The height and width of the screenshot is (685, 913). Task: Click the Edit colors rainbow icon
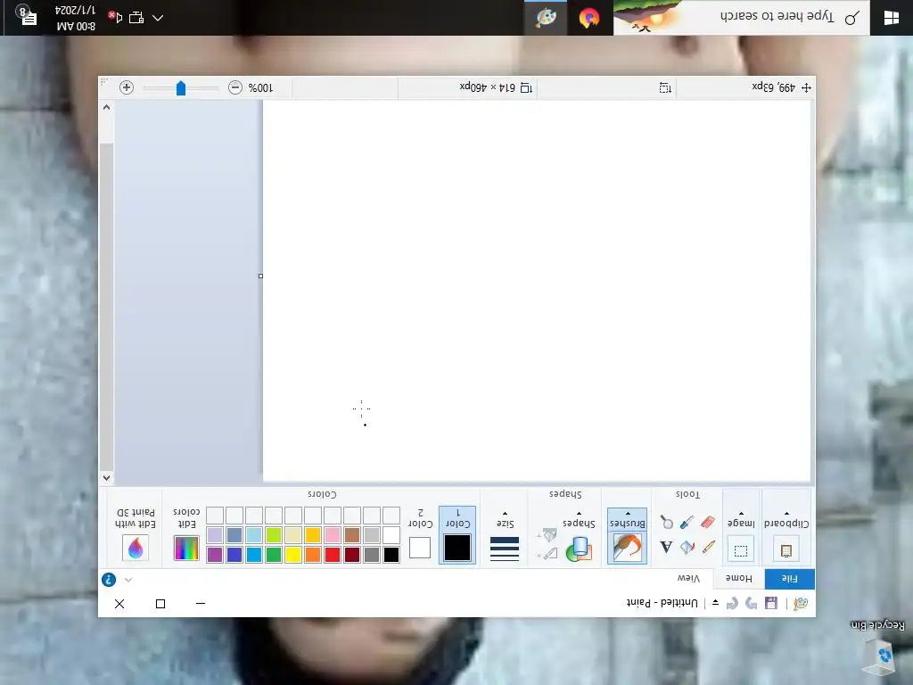coord(186,549)
